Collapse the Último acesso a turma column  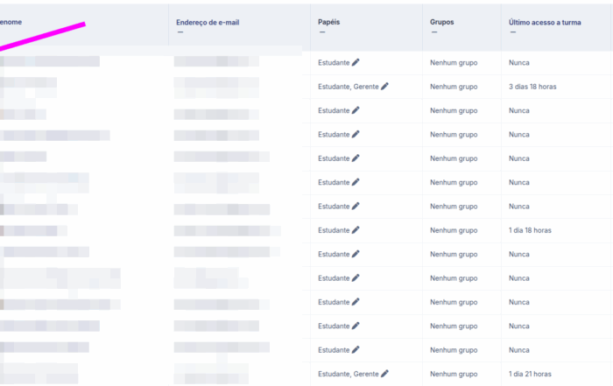click(x=512, y=32)
